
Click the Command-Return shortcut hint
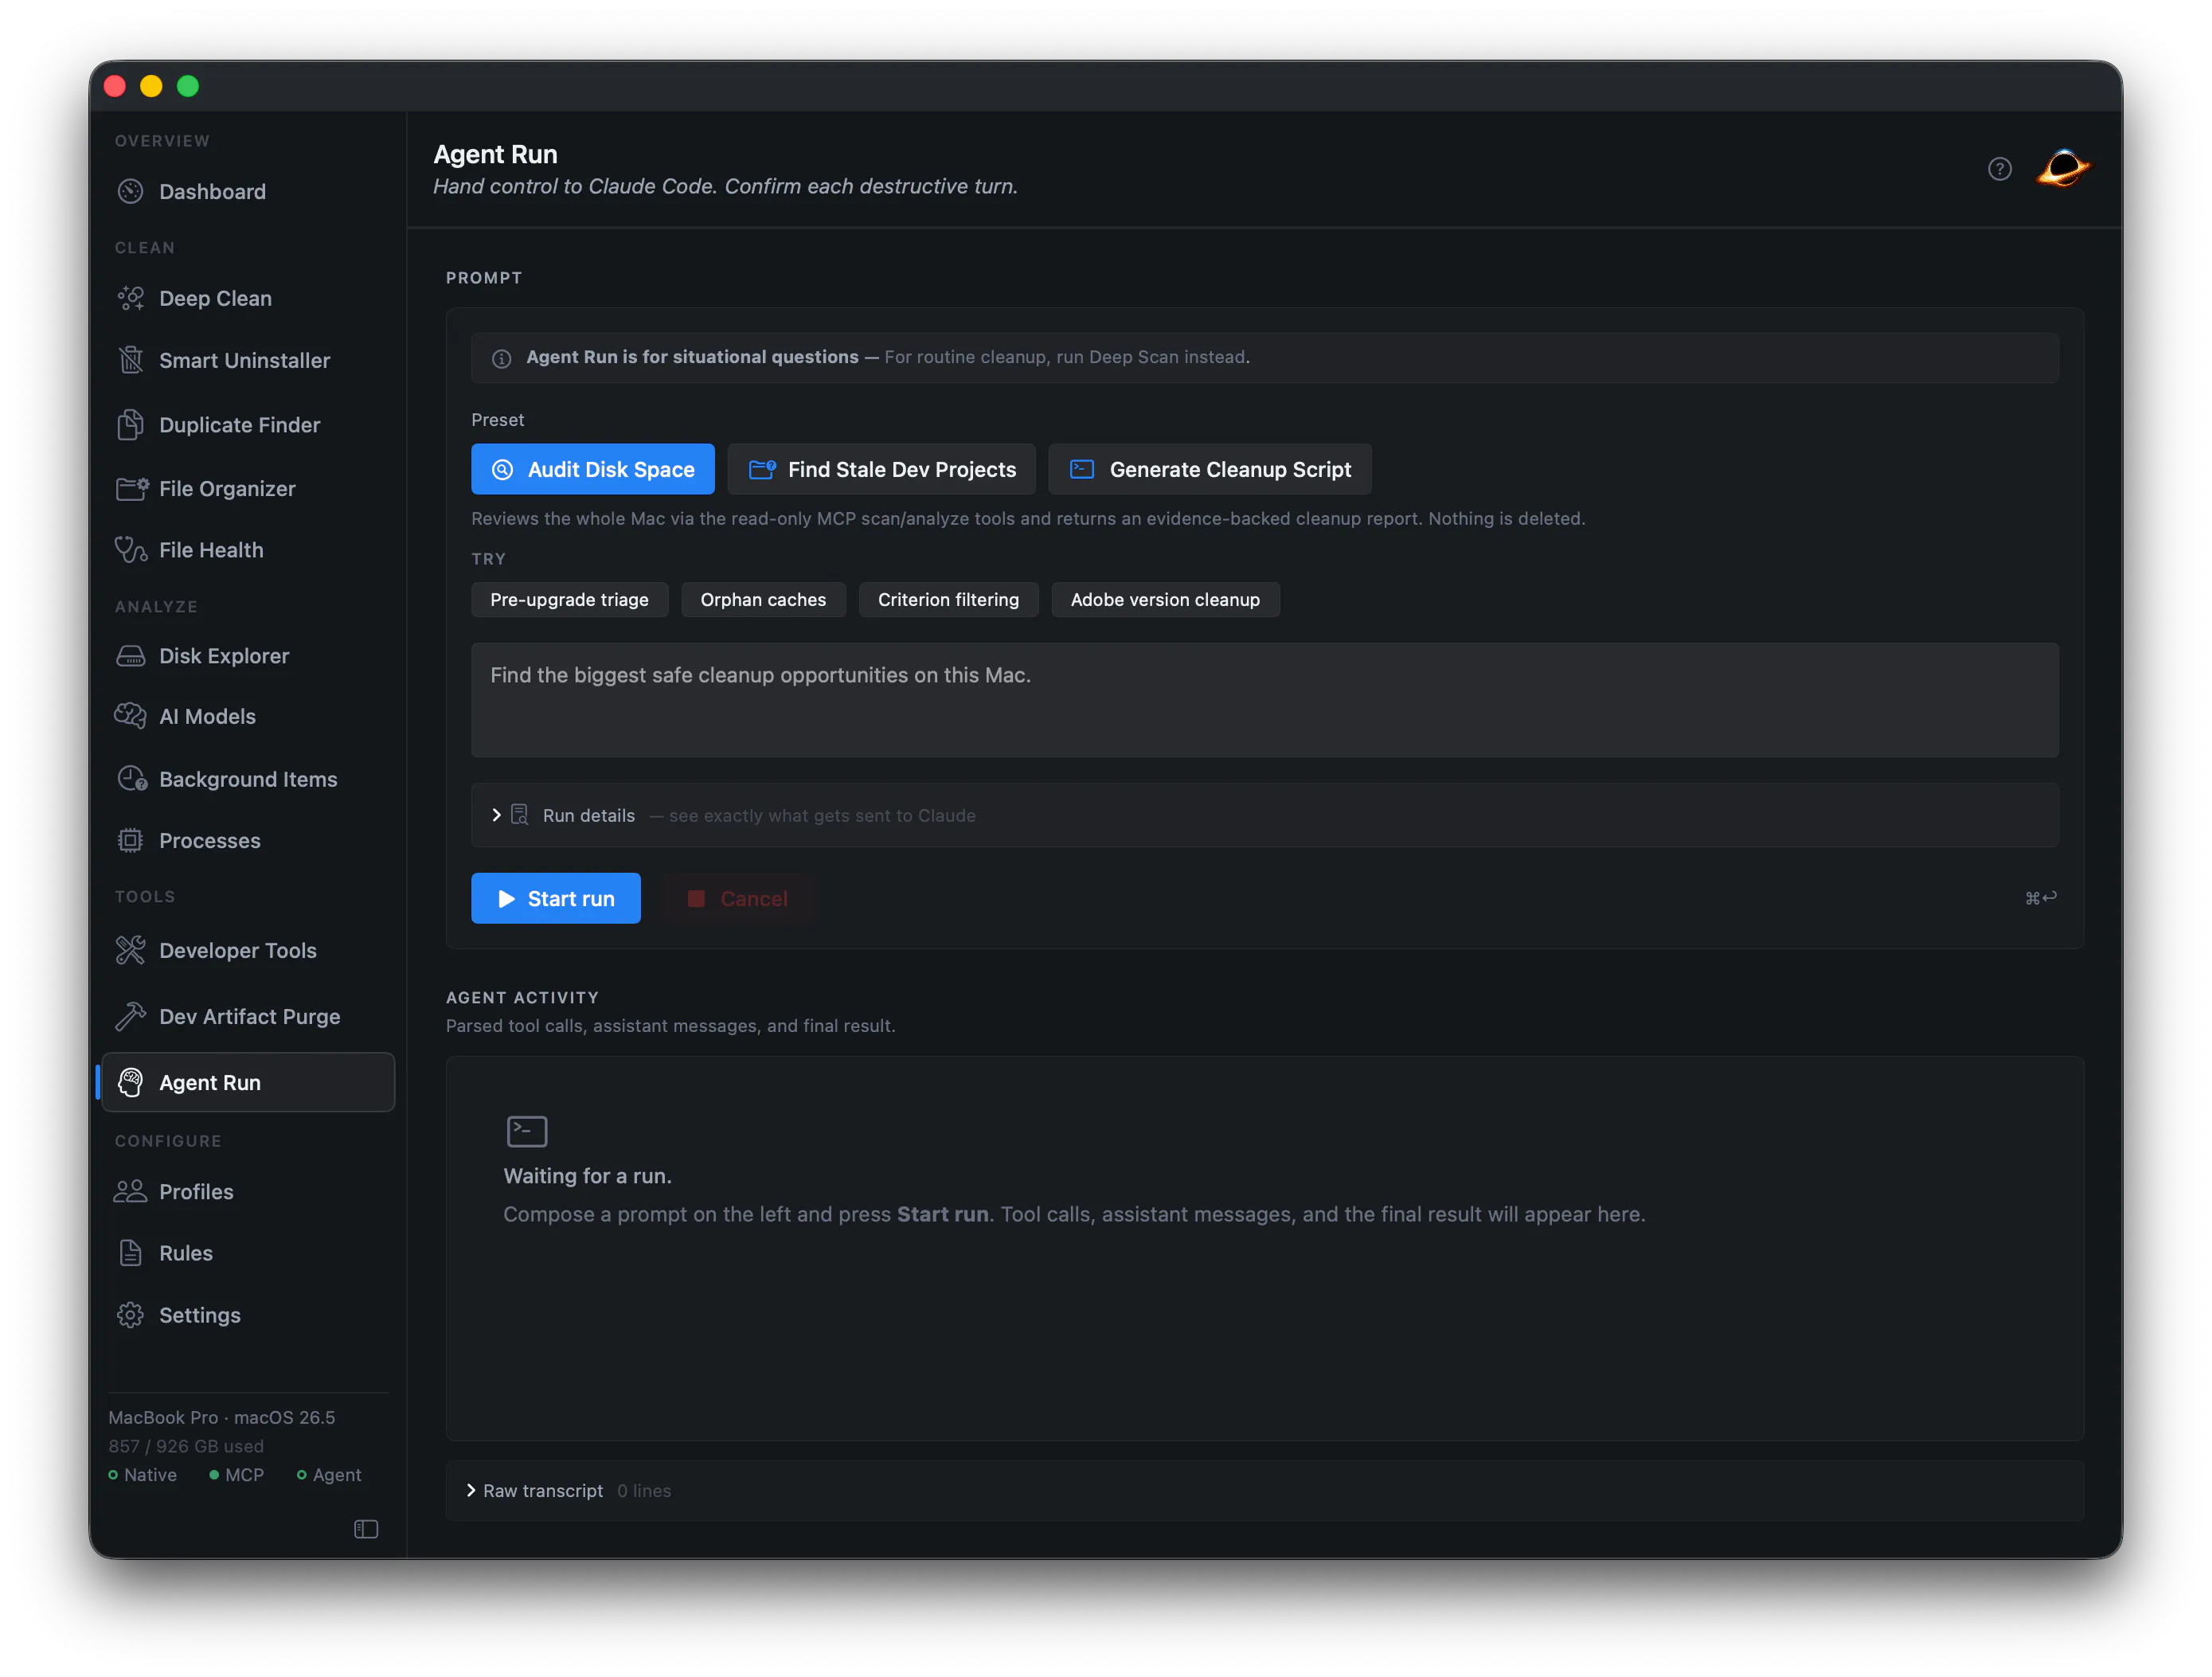coord(2041,898)
